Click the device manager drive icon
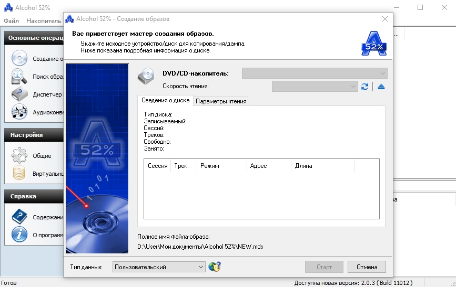This screenshot has width=456, height=287. [19, 94]
